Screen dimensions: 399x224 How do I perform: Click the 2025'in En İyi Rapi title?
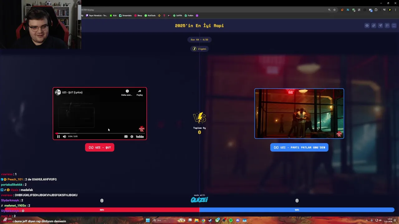pyautogui.click(x=199, y=26)
